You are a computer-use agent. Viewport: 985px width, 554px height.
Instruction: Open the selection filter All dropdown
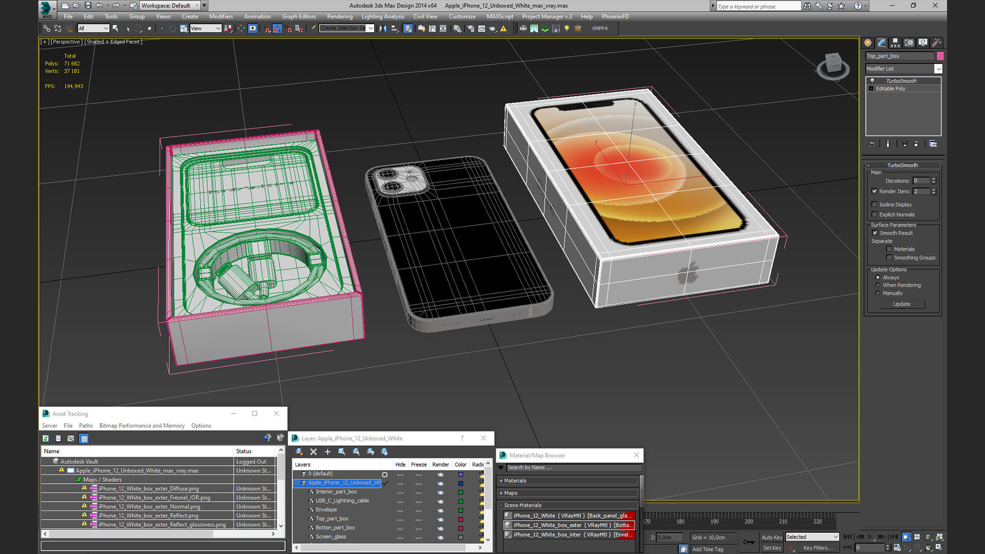pyautogui.click(x=94, y=29)
